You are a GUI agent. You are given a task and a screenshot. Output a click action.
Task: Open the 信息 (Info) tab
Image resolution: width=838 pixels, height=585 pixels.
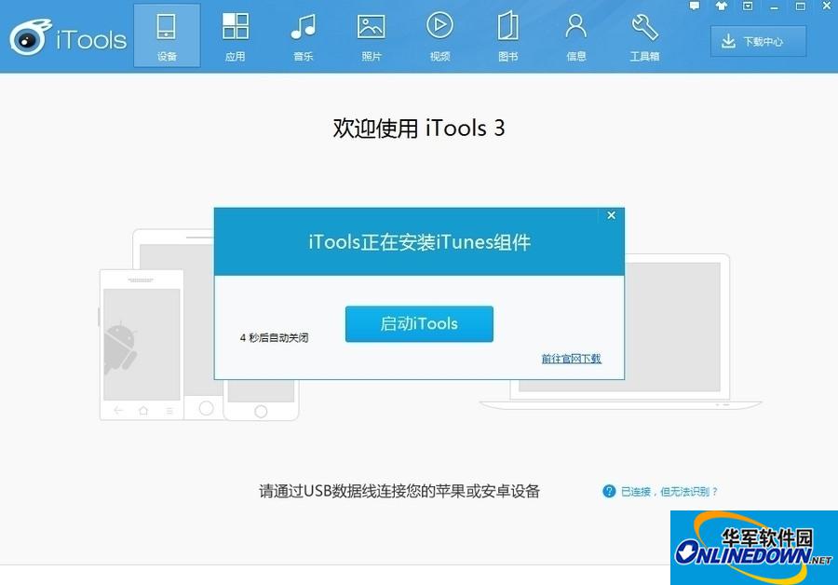coord(576,35)
